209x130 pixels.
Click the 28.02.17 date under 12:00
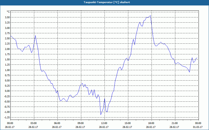click(x=104, y=127)
